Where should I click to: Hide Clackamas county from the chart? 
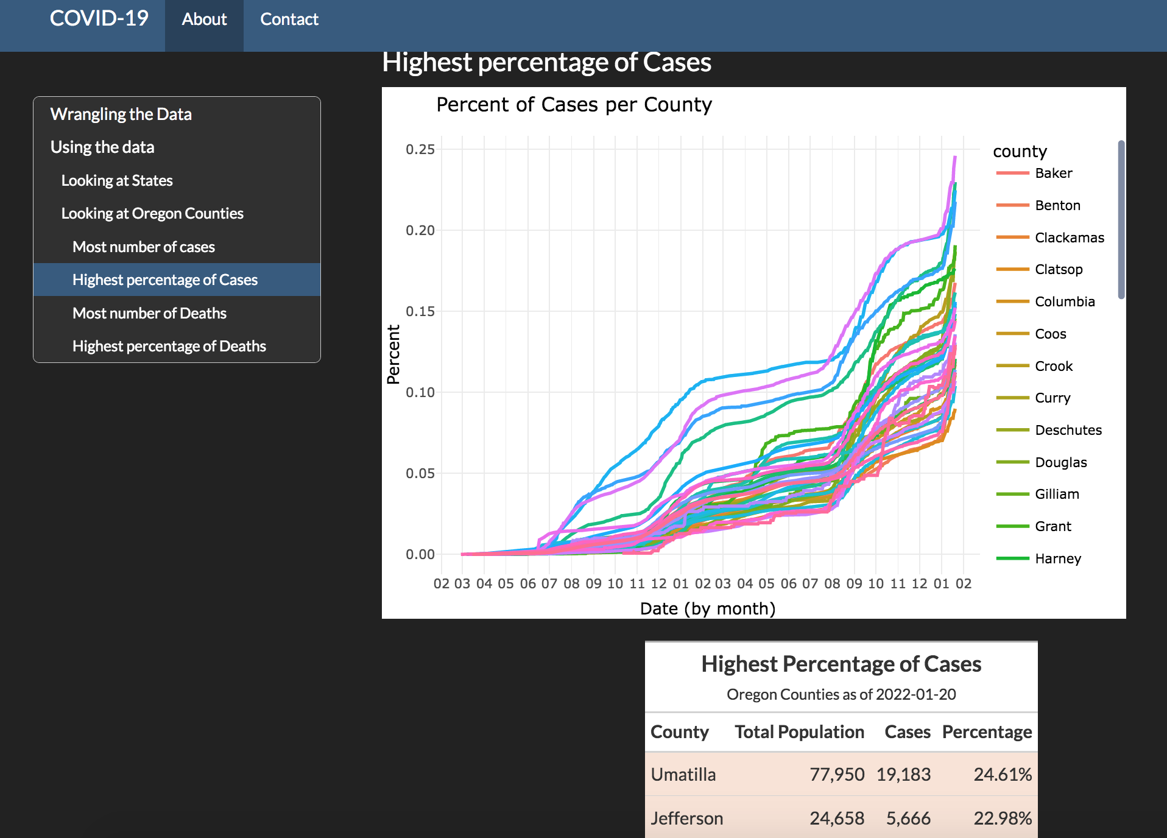(x=1069, y=238)
